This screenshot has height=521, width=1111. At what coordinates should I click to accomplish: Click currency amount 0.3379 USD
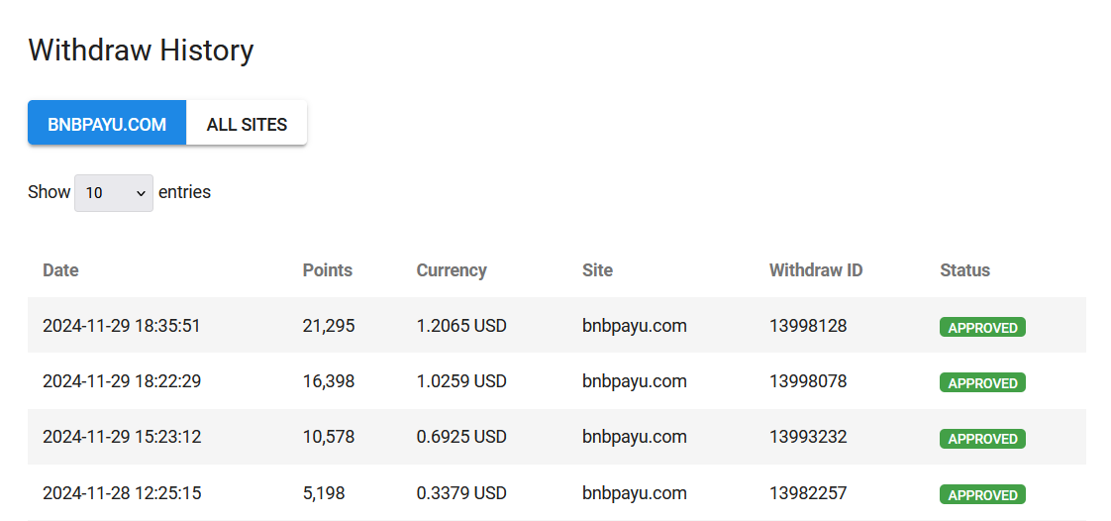pyautogui.click(x=462, y=492)
